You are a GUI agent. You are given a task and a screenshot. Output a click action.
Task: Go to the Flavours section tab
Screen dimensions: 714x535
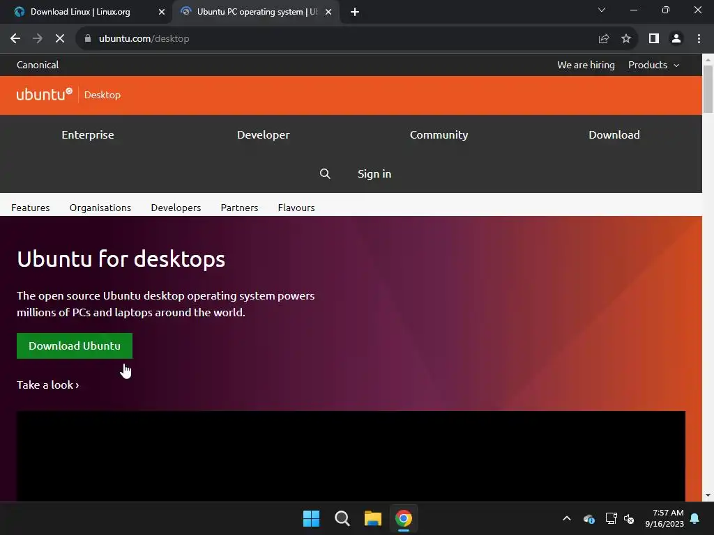(296, 208)
